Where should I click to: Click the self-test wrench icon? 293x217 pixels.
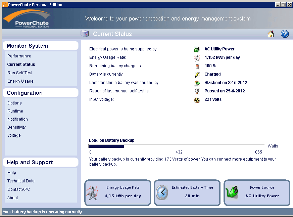point(197,91)
